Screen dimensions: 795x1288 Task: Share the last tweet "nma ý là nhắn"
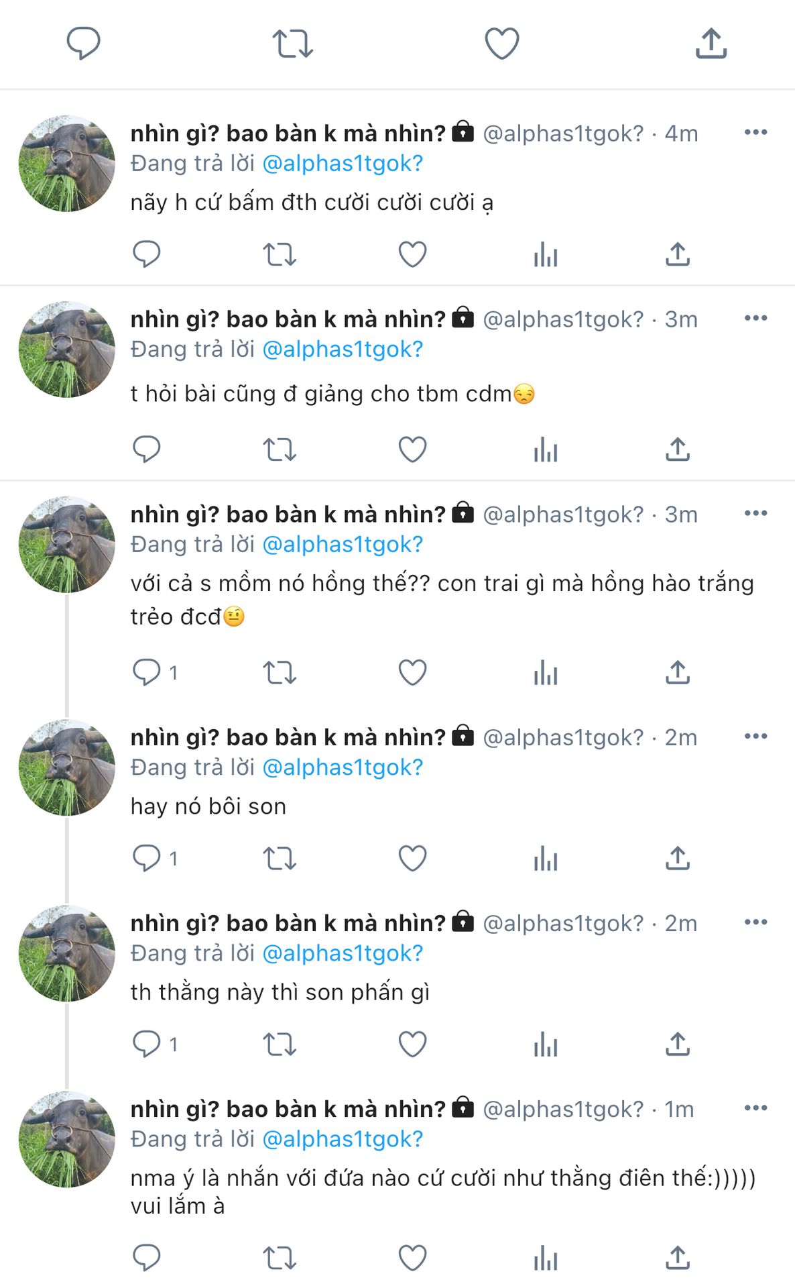pos(678,1258)
